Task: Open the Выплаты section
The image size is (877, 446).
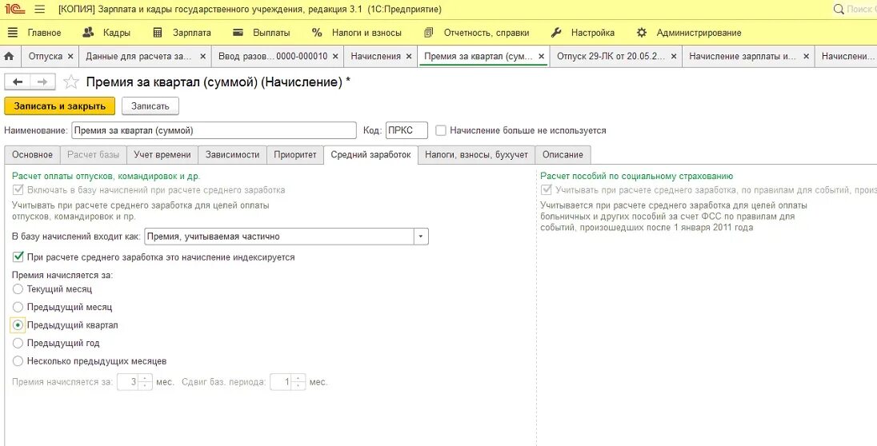Action: pyautogui.click(x=261, y=33)
